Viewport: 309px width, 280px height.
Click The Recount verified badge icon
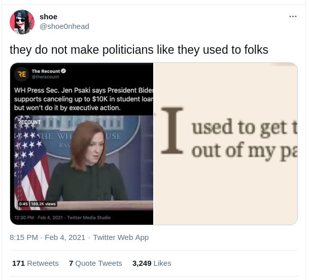(63, 71)
